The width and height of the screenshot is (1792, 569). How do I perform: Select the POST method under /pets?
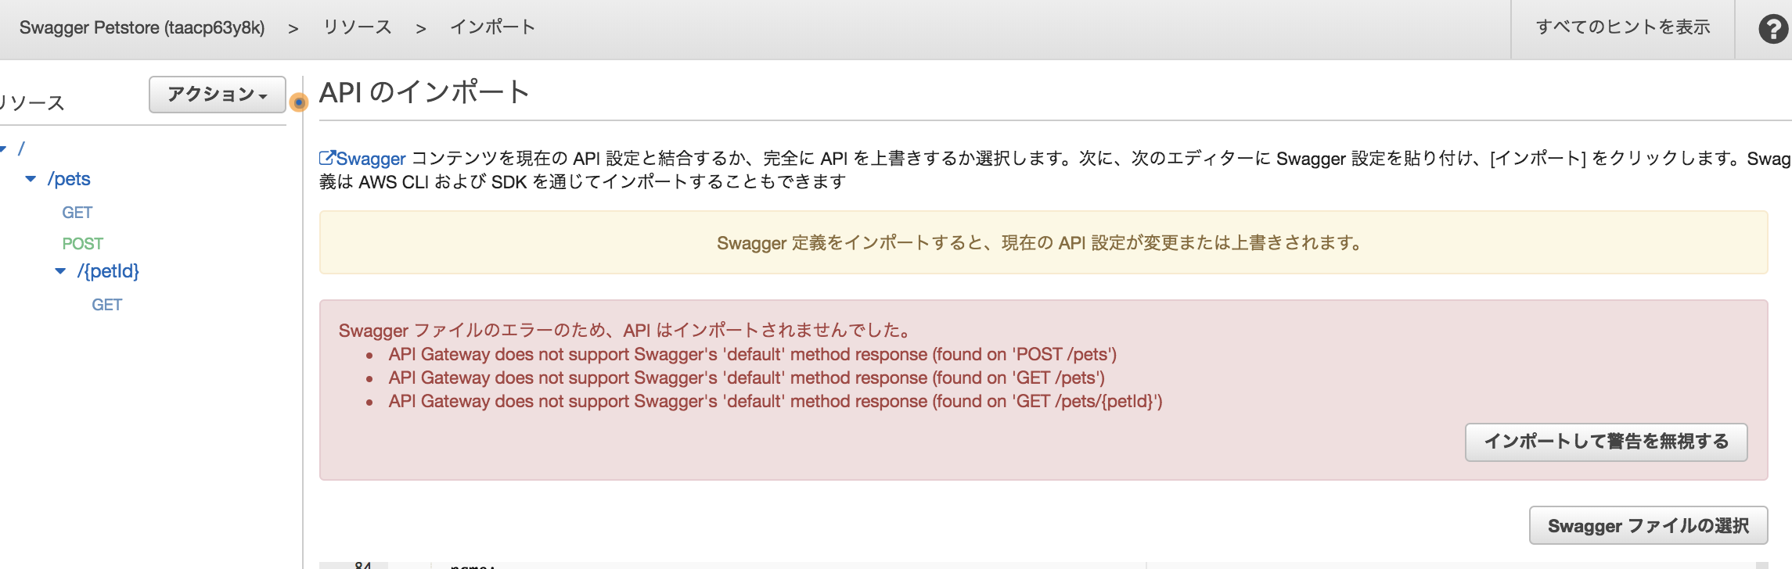point(82,244)
